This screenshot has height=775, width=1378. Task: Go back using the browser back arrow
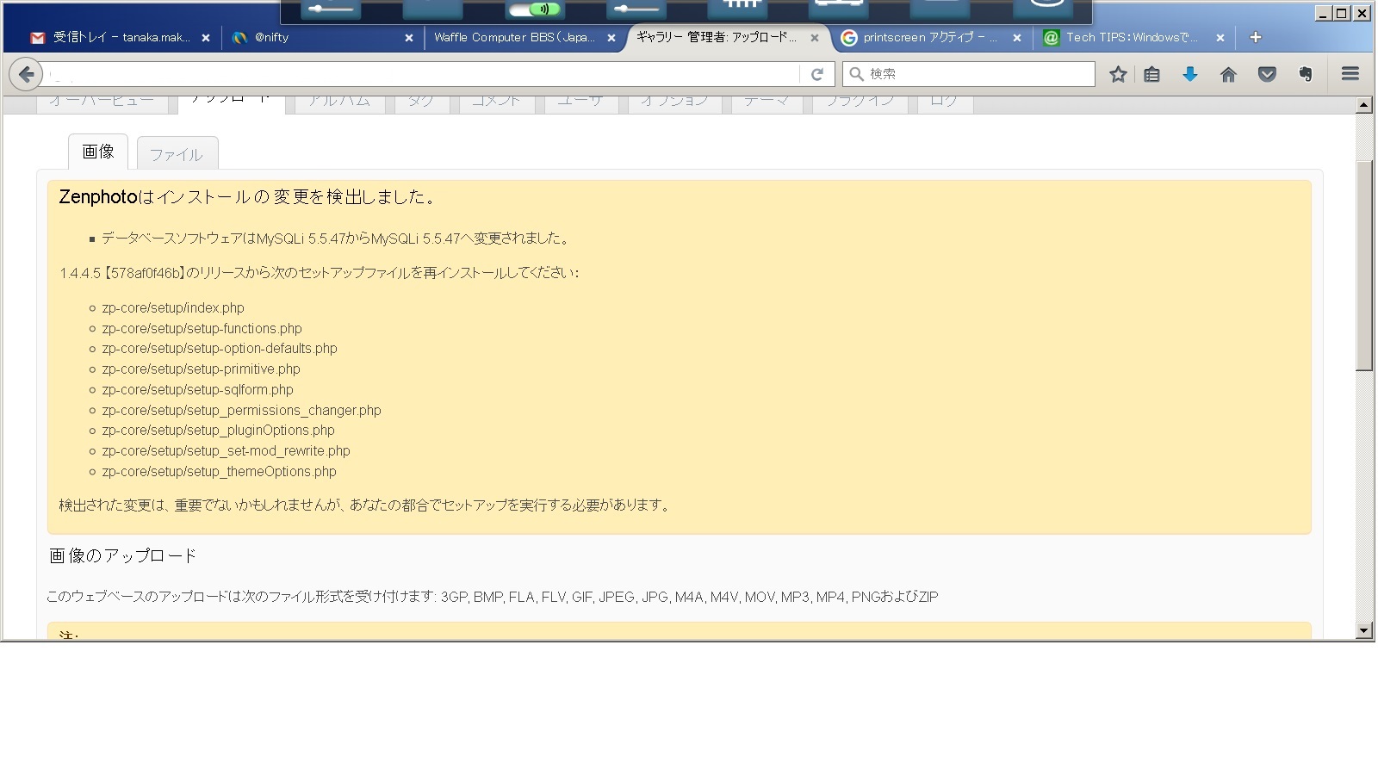(26, 74)
